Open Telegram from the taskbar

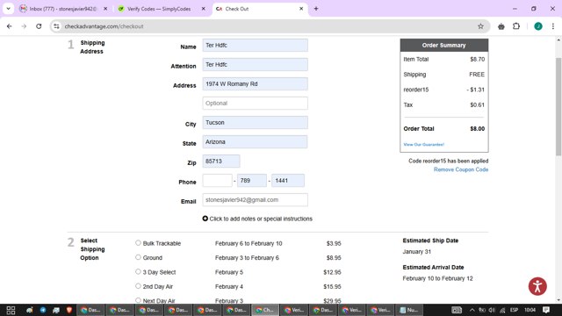[43, 310]
